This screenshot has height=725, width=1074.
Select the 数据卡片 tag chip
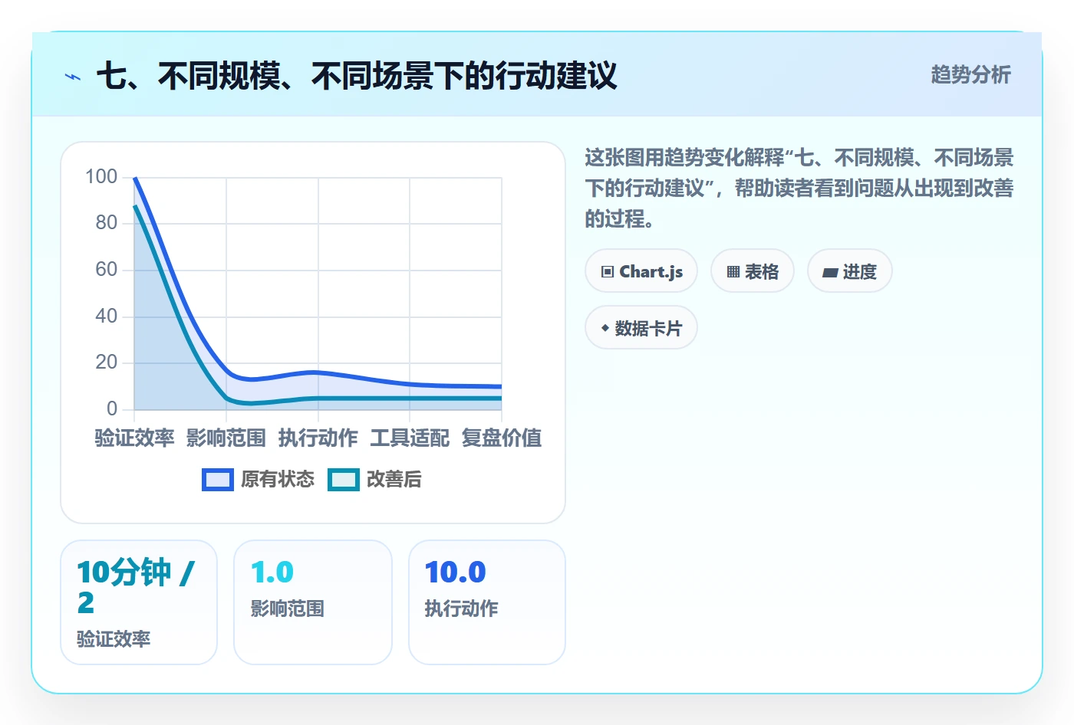641,328
